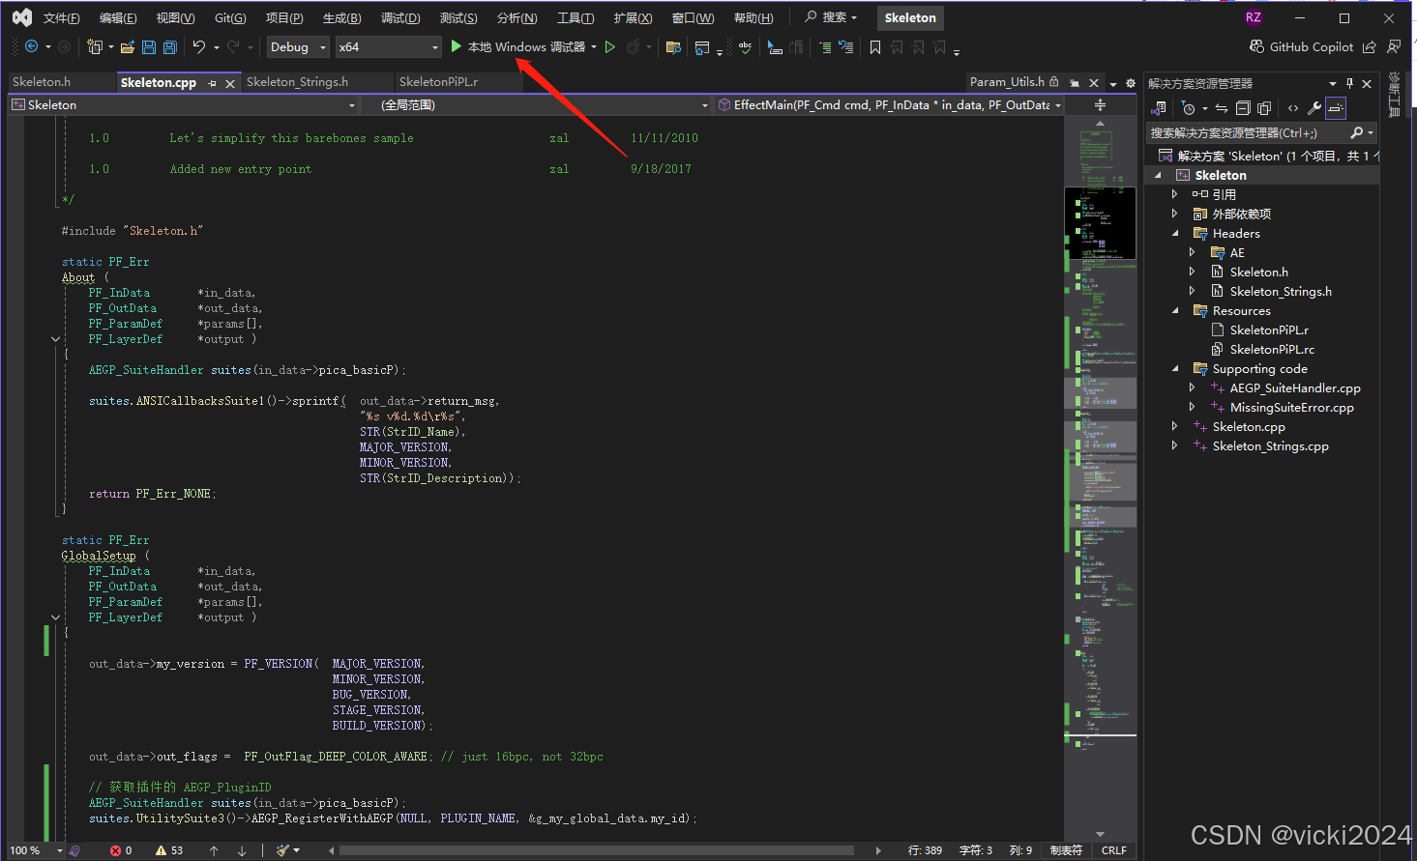1417x861 pixels.
Task: Open the (全局范围) scope dropdown
Action: [538, 104]
